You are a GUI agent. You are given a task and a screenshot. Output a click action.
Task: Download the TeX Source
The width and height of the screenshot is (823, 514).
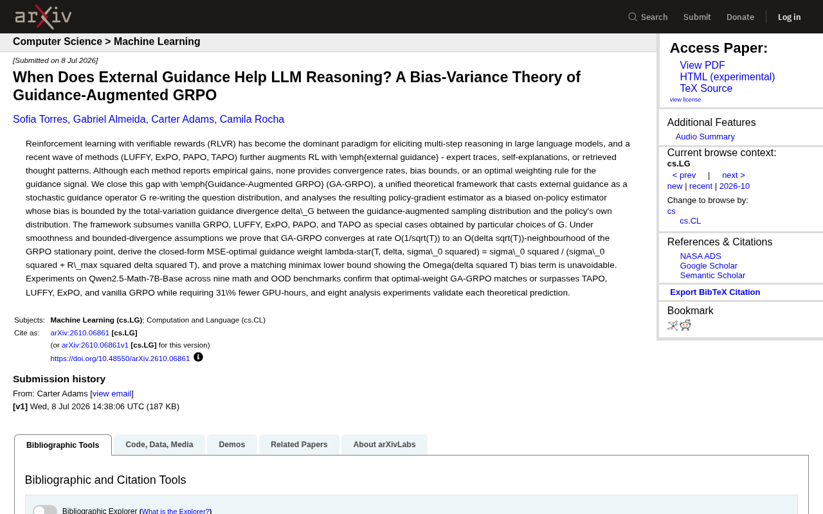(706, 89)
